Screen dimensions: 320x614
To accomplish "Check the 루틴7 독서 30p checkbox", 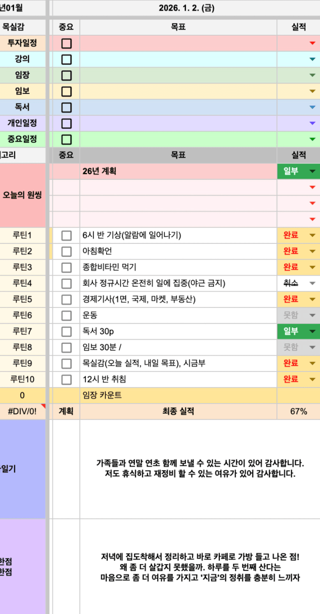I will pyautogui.click(x=66, y=331).
